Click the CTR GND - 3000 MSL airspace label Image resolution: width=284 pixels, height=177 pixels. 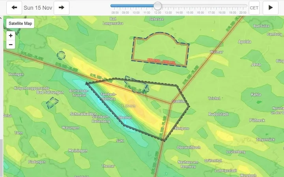pos(161,61)
